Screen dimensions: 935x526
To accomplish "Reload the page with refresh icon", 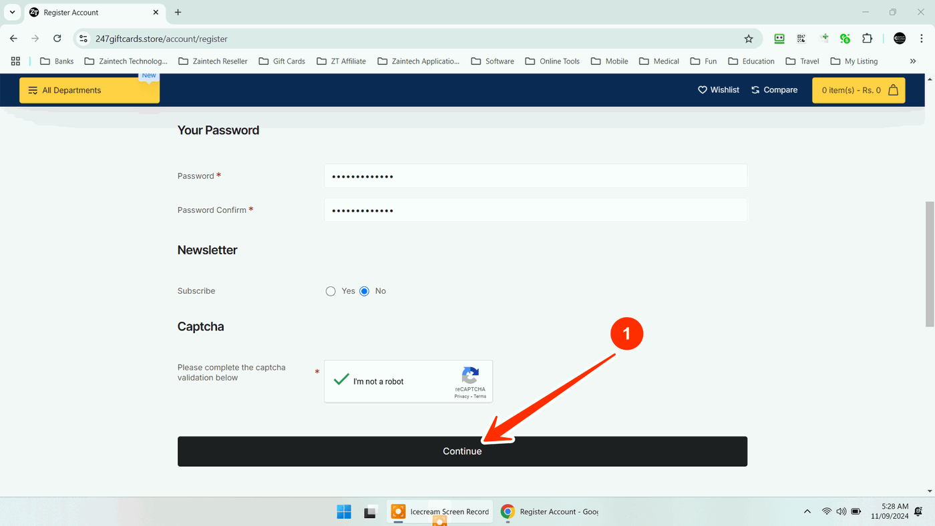I will tap(57, 39).
